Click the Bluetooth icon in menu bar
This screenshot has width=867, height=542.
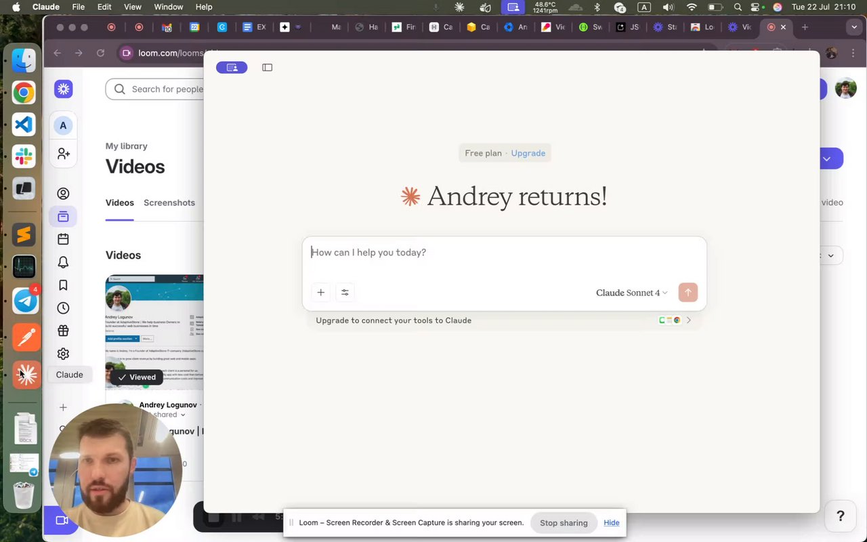[x=597, y=7]
